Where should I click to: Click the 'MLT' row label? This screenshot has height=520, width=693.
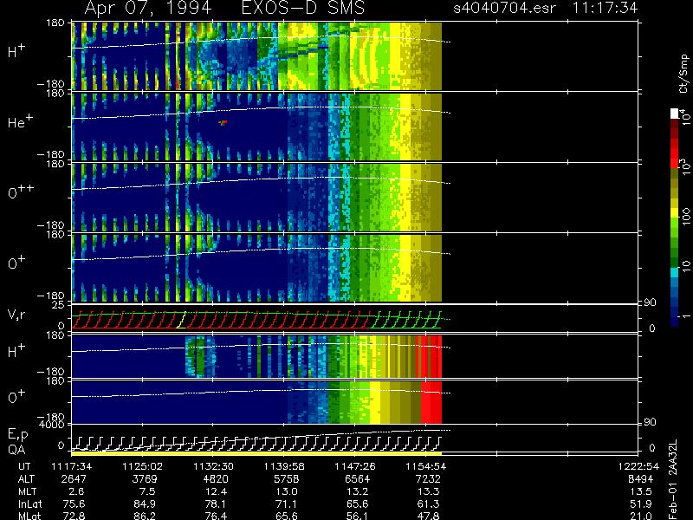coord(27,491)
